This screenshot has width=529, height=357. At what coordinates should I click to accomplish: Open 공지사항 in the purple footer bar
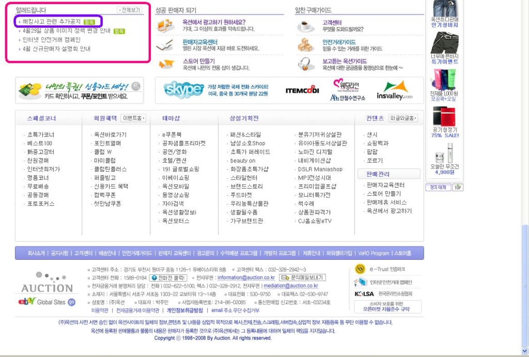59,253
